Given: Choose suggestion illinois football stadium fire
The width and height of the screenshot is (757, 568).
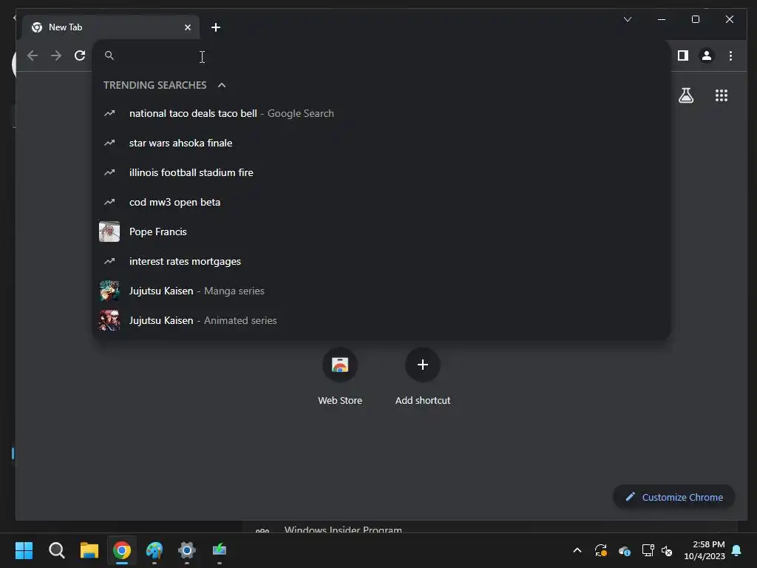Looking at the screenshot, I should (x=381, y=172).
